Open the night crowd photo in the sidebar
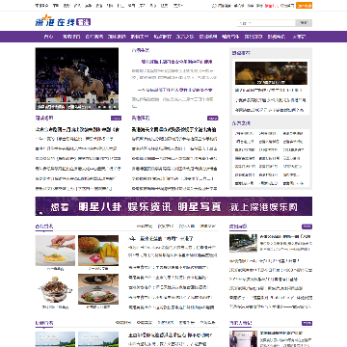Viewport: 347px width, 347px height. point(271,73)
